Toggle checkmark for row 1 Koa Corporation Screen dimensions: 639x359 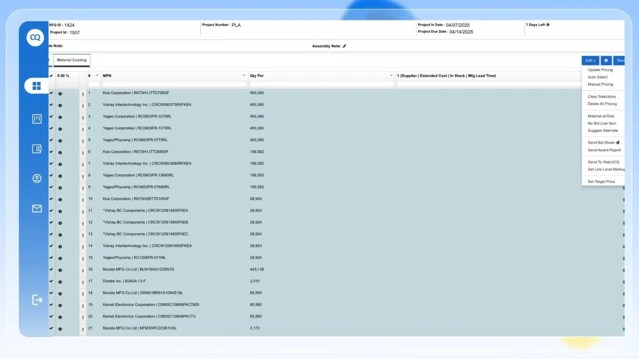(51, 93)
